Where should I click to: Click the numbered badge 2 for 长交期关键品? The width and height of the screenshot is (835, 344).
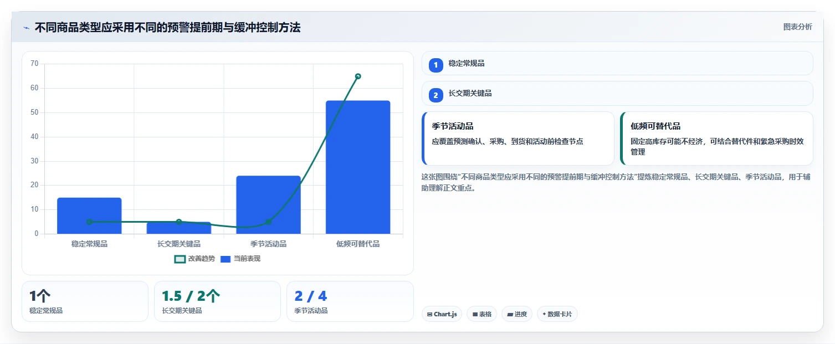(436, 95)
